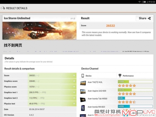Click the 13308 performance bar
The width and height of the screenshot is (156, 117).
tap(135, 82)
